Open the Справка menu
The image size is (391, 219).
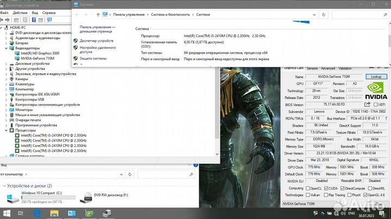pos(49,12)
